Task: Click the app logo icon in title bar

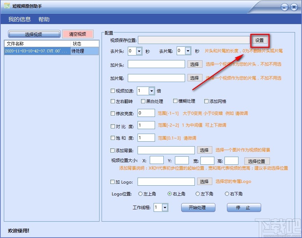Action: (7, 6)
